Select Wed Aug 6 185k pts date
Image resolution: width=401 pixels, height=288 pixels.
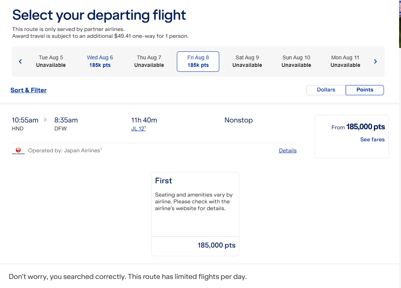[x=100, y=61]
